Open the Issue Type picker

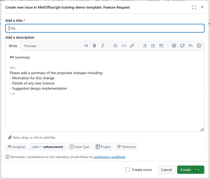click(79, 147)
